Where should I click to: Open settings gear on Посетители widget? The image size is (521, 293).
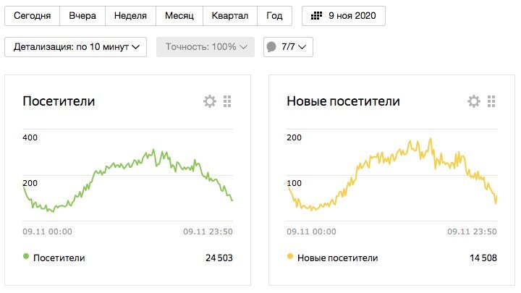(x=210, y=102)
